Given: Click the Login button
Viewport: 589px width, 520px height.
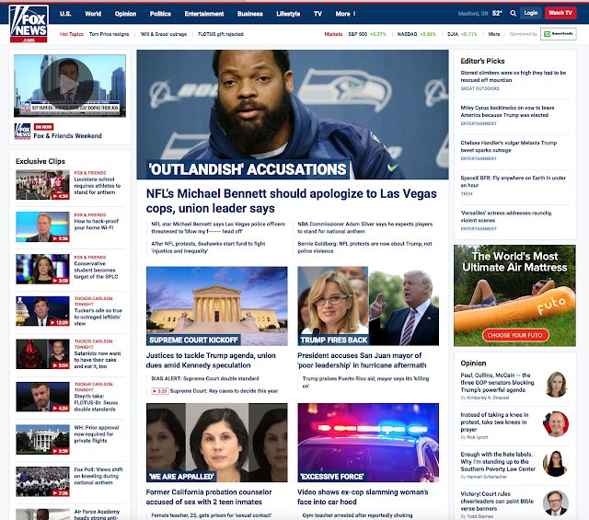Looking at the screenshot, I should tap(531, 13).
